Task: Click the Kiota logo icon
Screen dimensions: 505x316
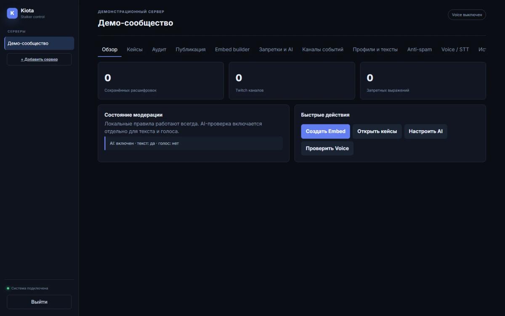Action: (12, 13)
